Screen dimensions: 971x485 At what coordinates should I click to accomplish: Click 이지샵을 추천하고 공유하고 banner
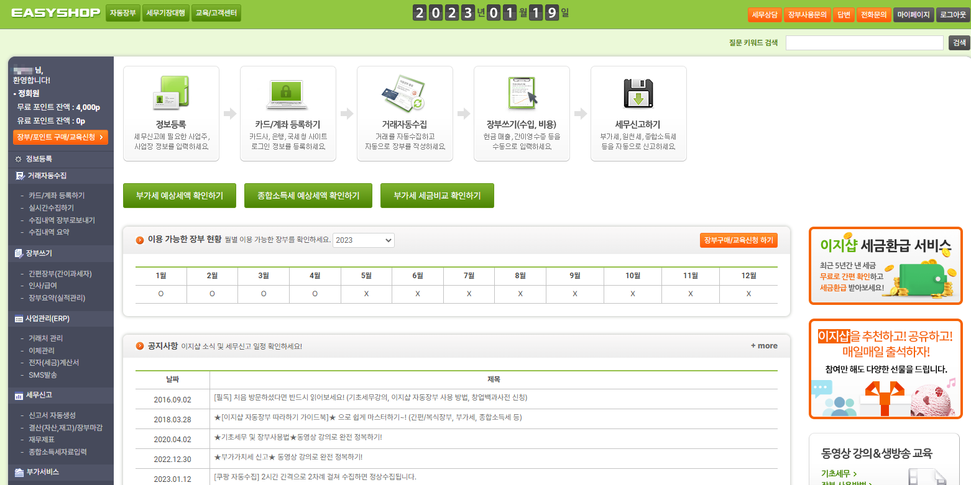pos(886,369)
